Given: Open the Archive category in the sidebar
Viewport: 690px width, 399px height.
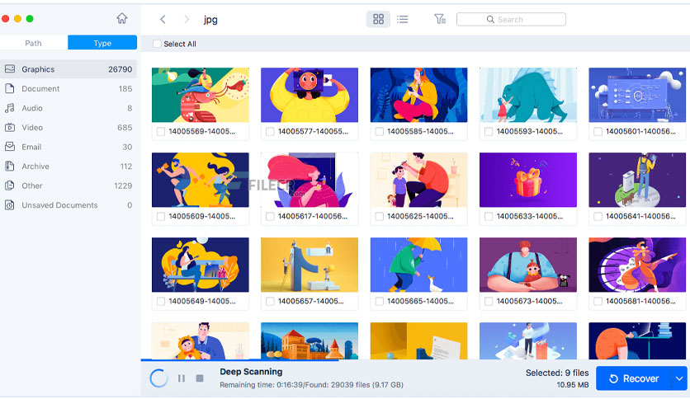Looking at the screenshot, I should [x=69, y=166].
